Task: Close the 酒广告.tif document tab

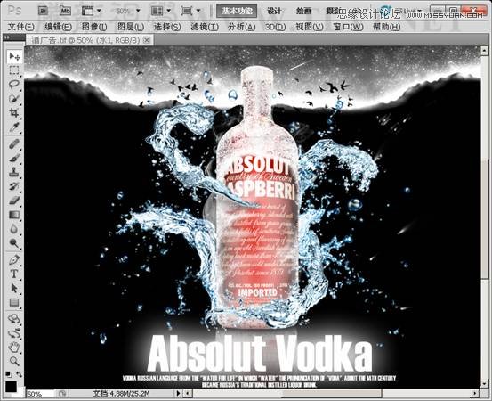Action: pyautogui.click(x=146, y=40)
